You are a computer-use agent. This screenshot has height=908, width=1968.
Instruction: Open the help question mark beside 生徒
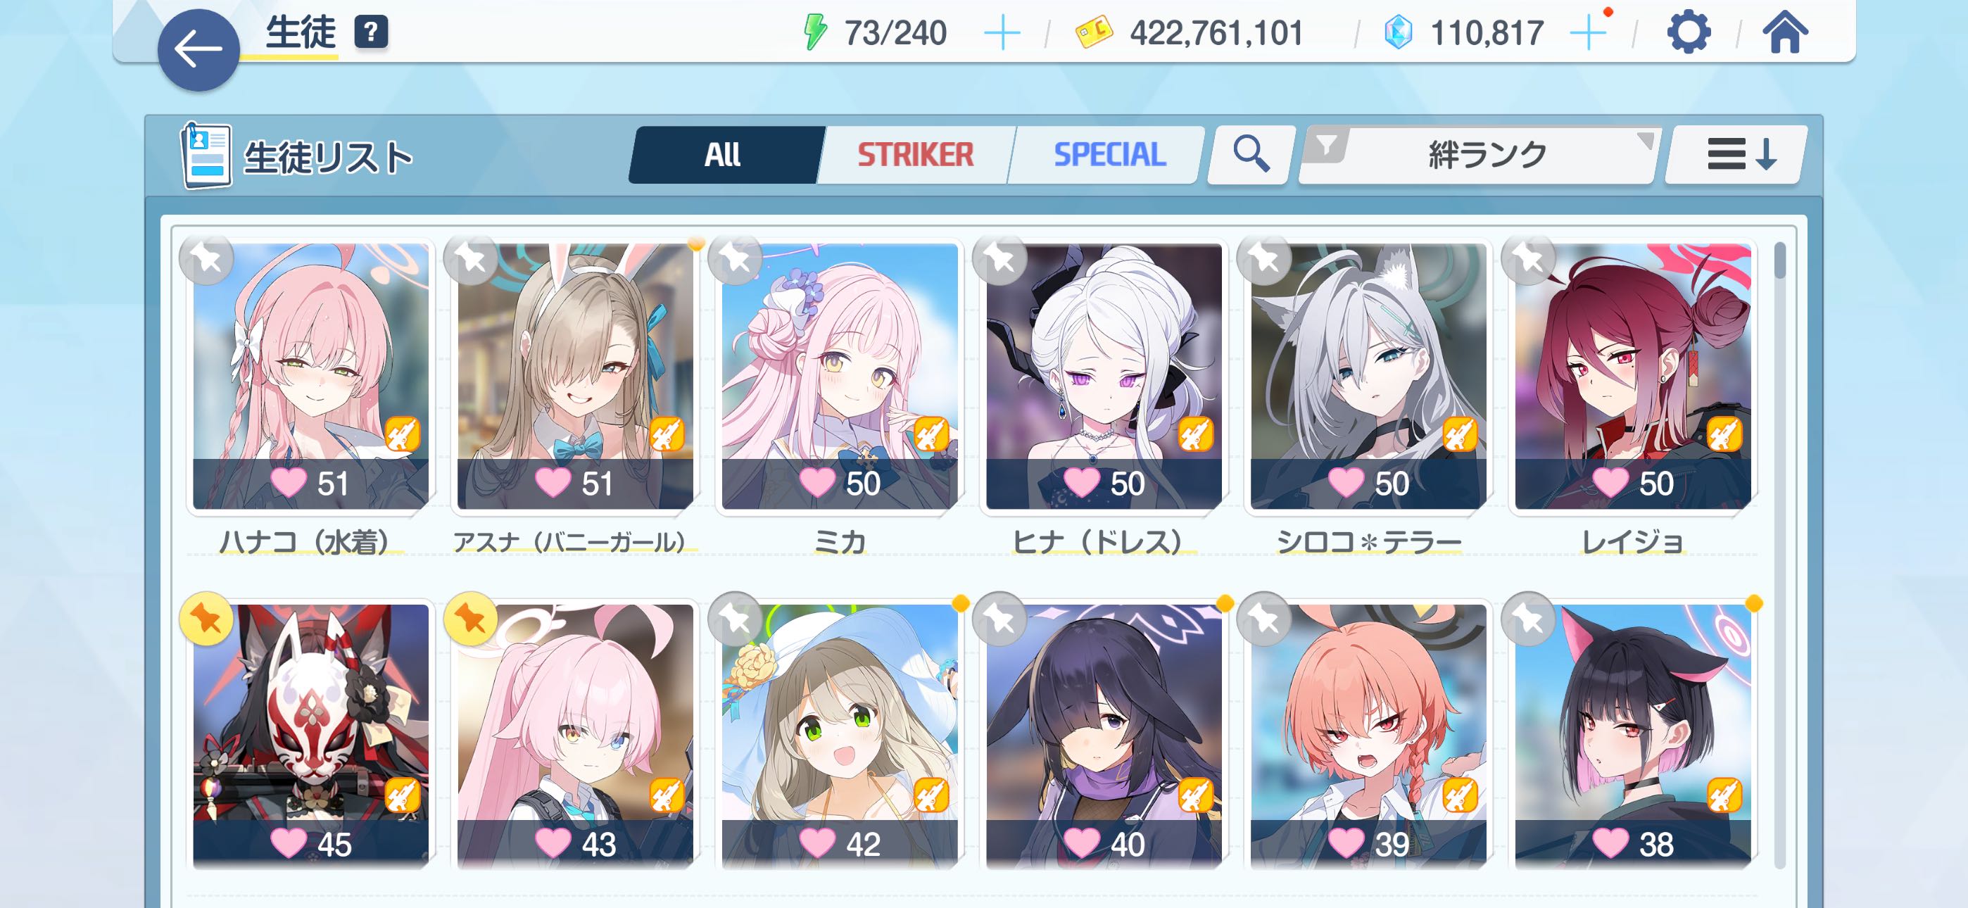pyautogui.click(x=370, y=33)
